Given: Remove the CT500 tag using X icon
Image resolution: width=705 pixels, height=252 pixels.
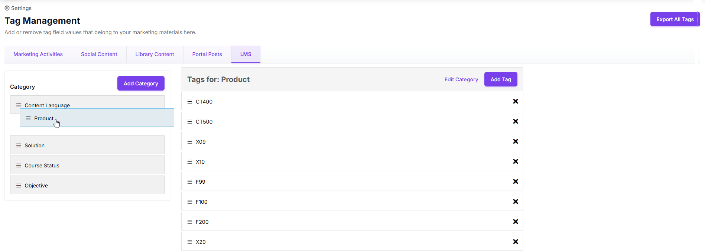Looking at the screenshot, I should (515, 121).
